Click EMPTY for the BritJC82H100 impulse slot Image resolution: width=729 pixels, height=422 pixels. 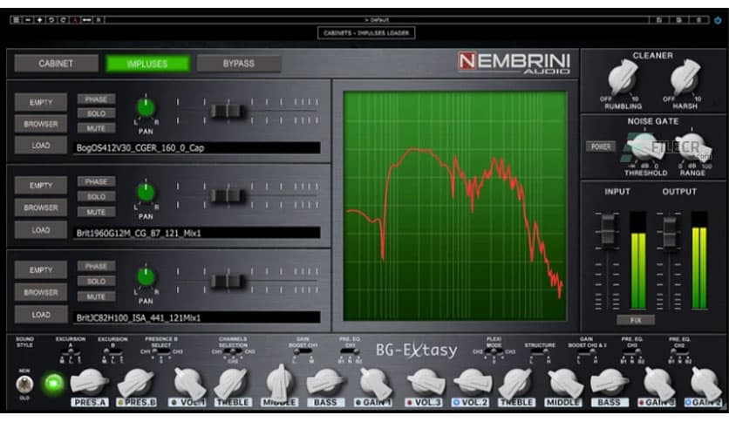coord(41,270)
